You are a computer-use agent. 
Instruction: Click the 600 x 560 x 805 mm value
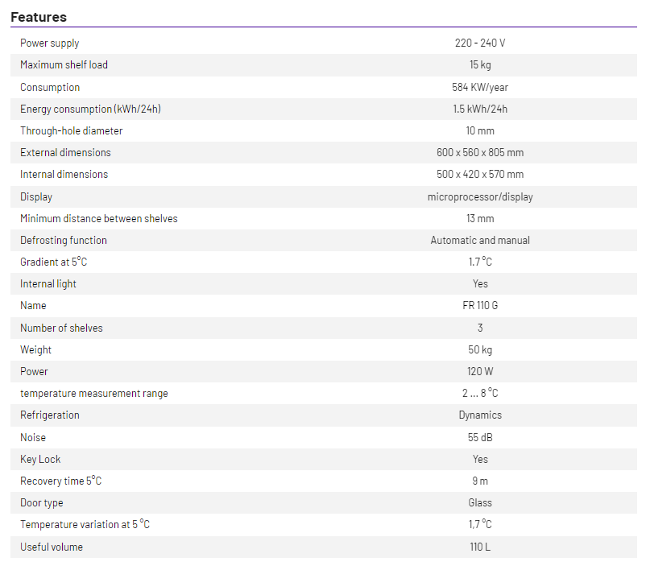tap(480, 152)
